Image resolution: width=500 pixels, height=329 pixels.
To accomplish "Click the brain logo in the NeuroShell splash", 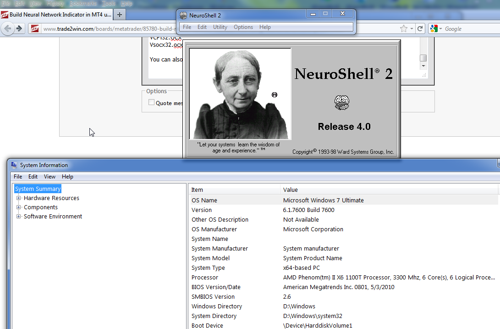I will (342, 103).
